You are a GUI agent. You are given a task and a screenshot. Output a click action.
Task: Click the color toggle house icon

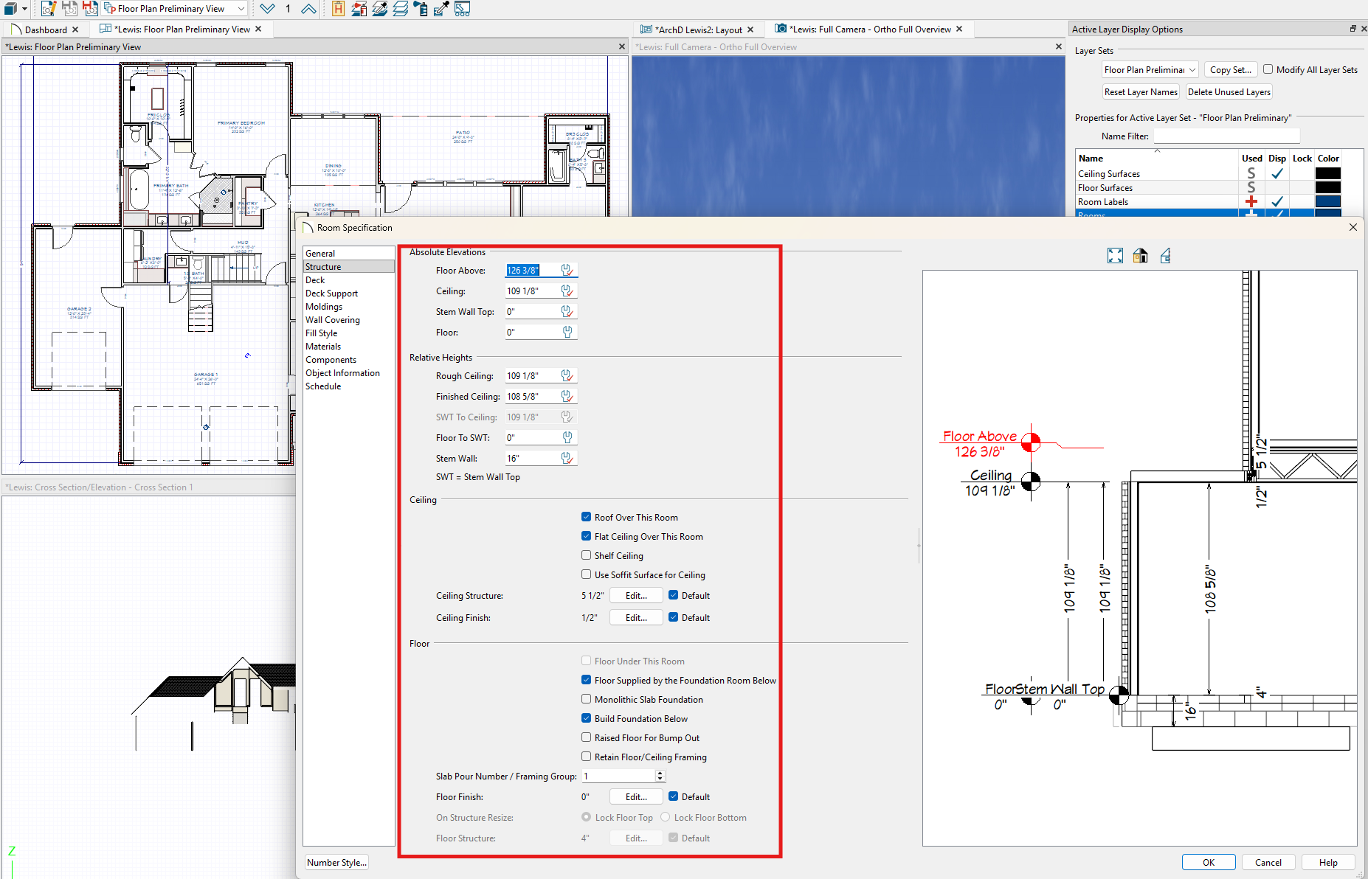tap(1140, 256)
